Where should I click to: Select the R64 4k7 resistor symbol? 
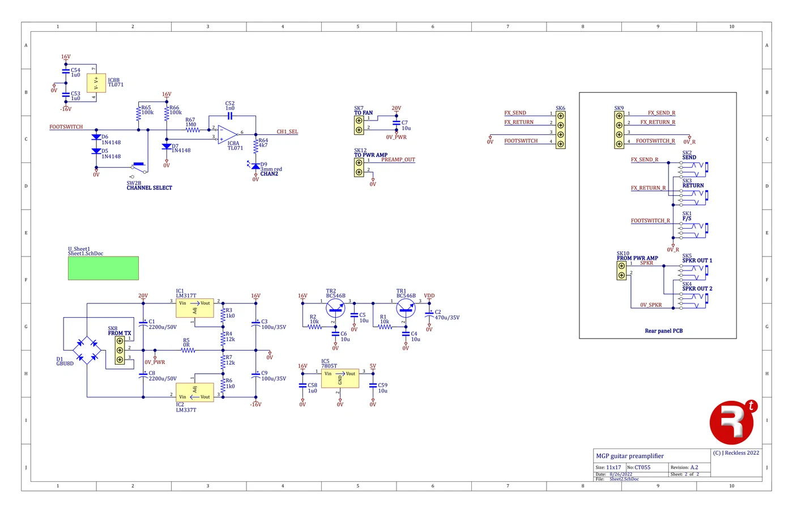pyautogui.click(x=255, y=146)
